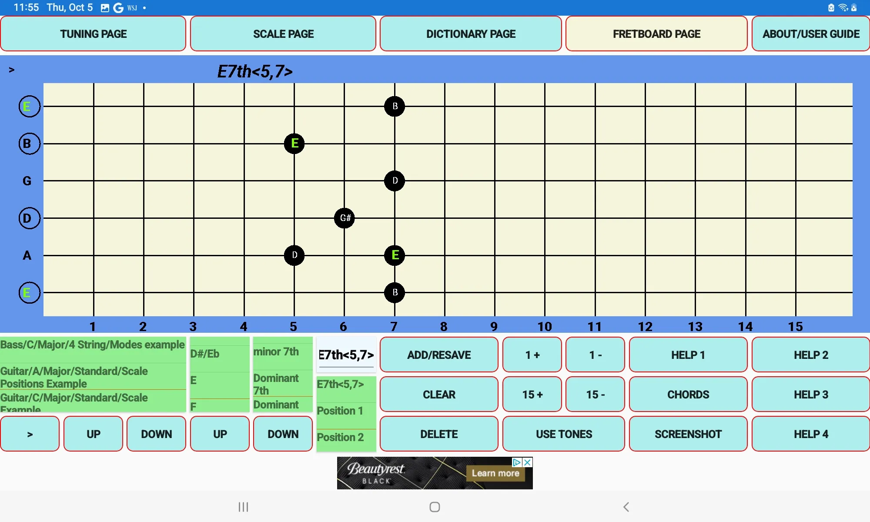This screenshot has height=522, width=870.
Task: Toggle the B open string circle
Action: tap(29, 144)
